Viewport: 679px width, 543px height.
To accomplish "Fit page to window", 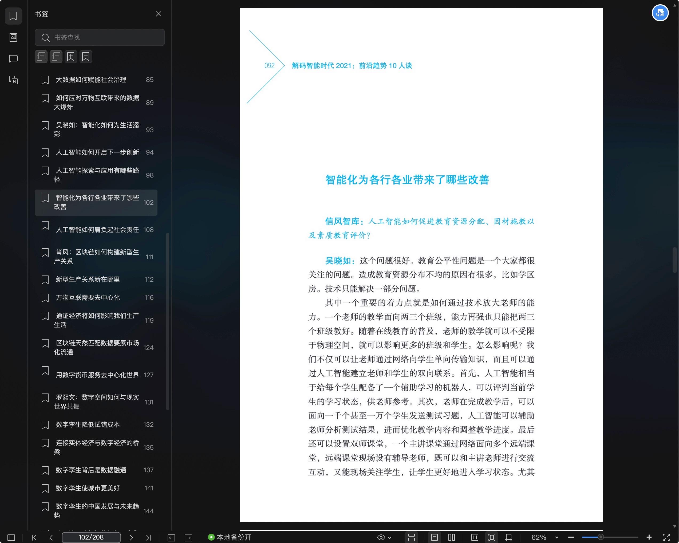I will coord(492,537).
